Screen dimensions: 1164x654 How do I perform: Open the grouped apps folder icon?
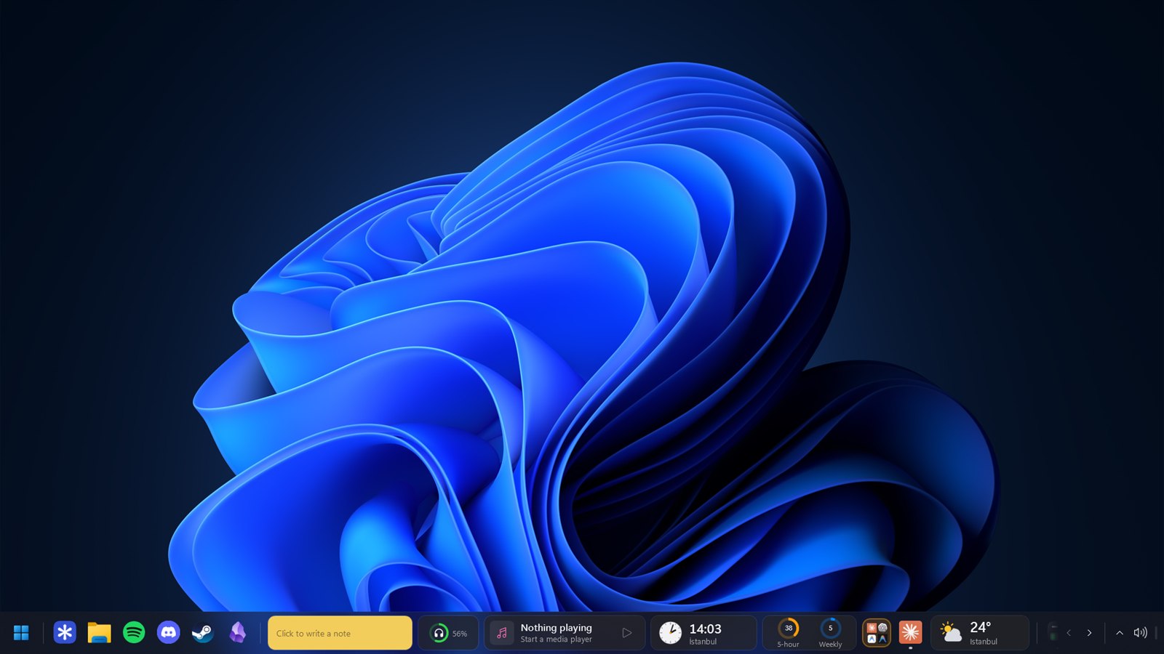tap(876, 633)
